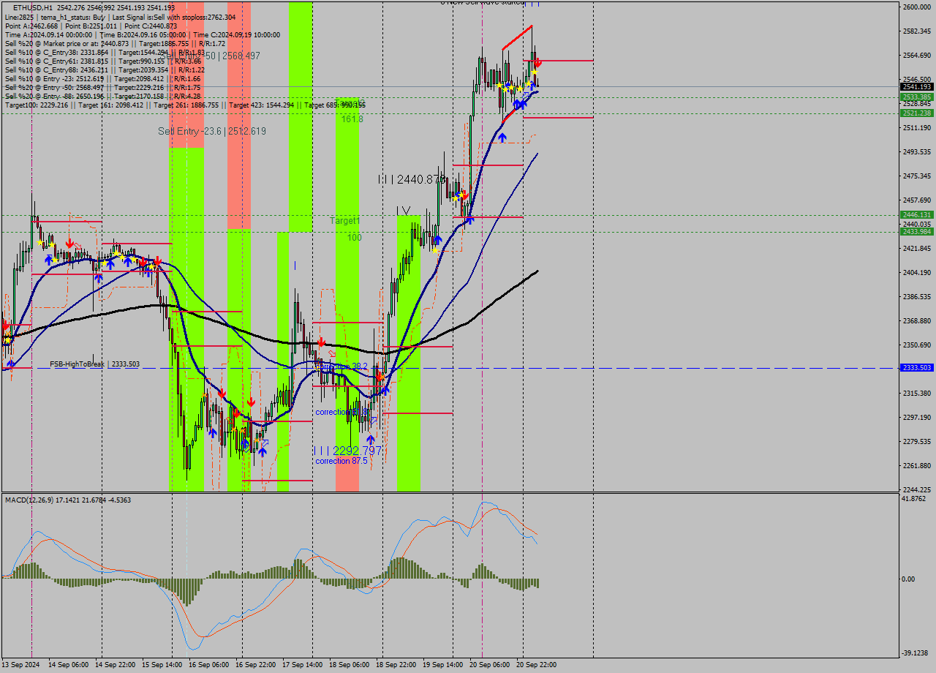Click a yellow star marker near the 14 Sep highs

pyautogui.click(x=39, y=242)
